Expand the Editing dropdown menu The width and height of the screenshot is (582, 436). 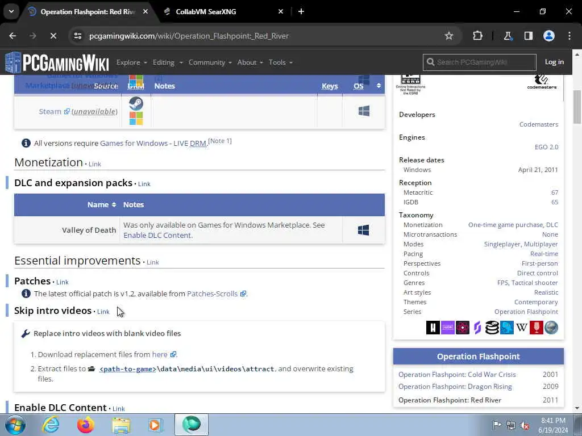(168, 62)
